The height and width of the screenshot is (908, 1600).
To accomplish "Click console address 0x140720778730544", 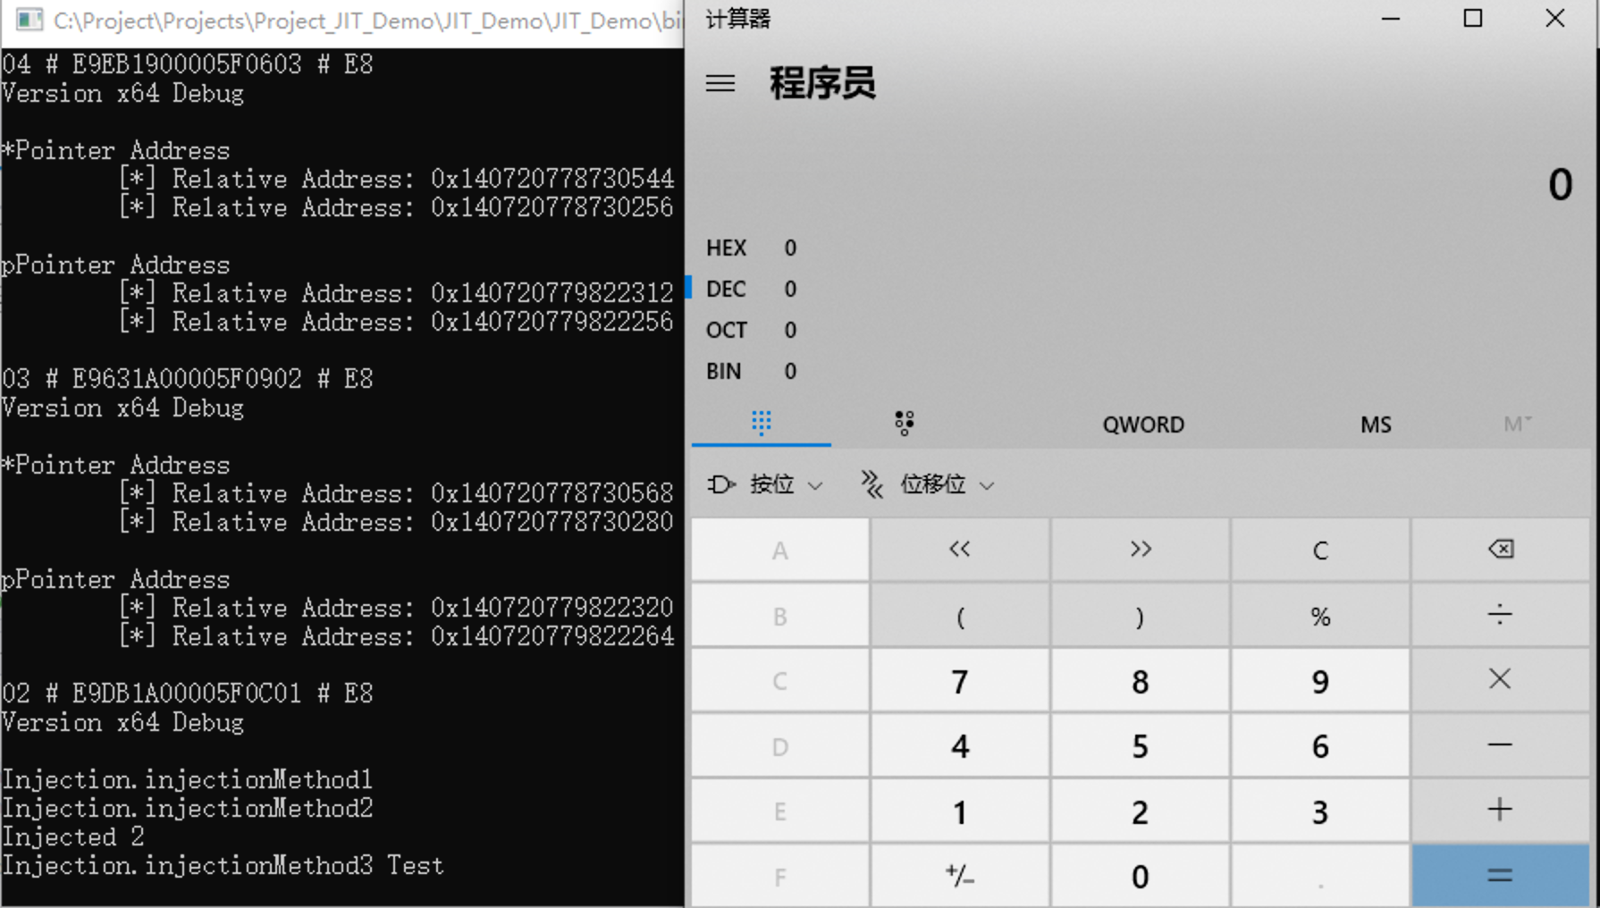I will pyautogui.click(x=552, y=179).
